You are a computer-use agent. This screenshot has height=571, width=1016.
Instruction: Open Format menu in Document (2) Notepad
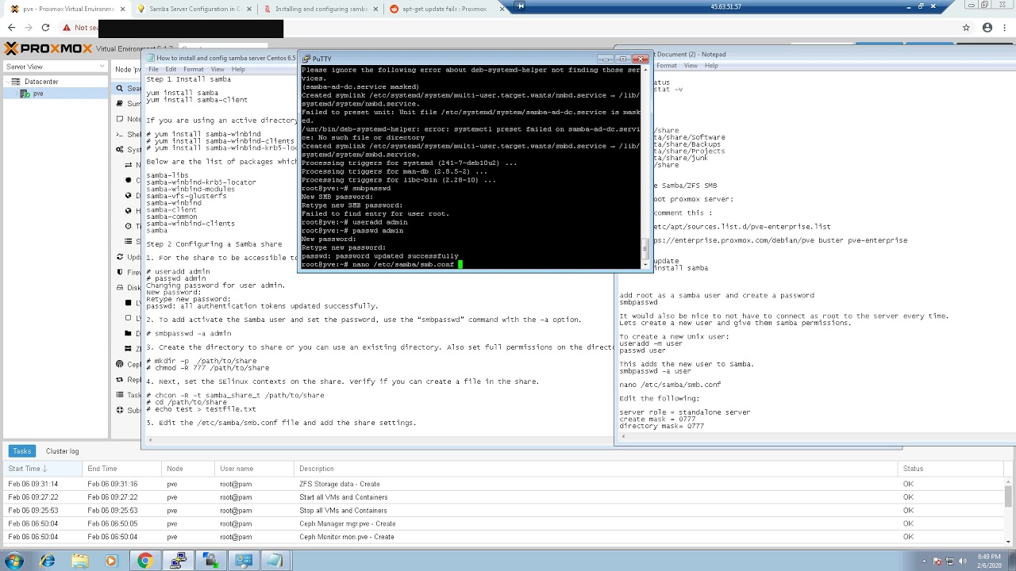(667, 65)
